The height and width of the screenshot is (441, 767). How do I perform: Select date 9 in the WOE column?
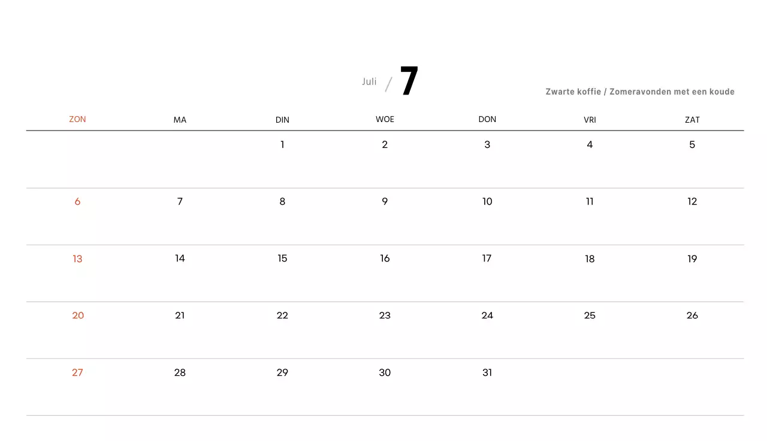(x=385, y=202)
